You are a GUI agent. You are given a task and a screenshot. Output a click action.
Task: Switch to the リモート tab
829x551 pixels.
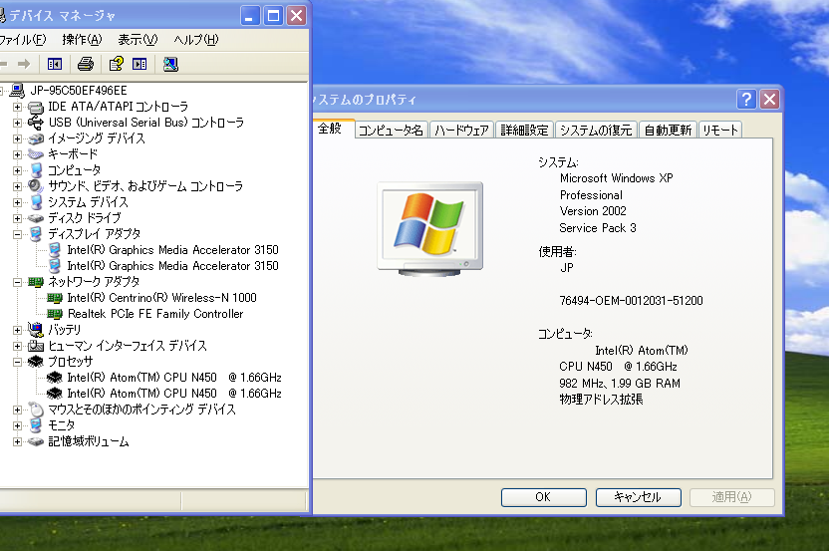tap(719, 131)
